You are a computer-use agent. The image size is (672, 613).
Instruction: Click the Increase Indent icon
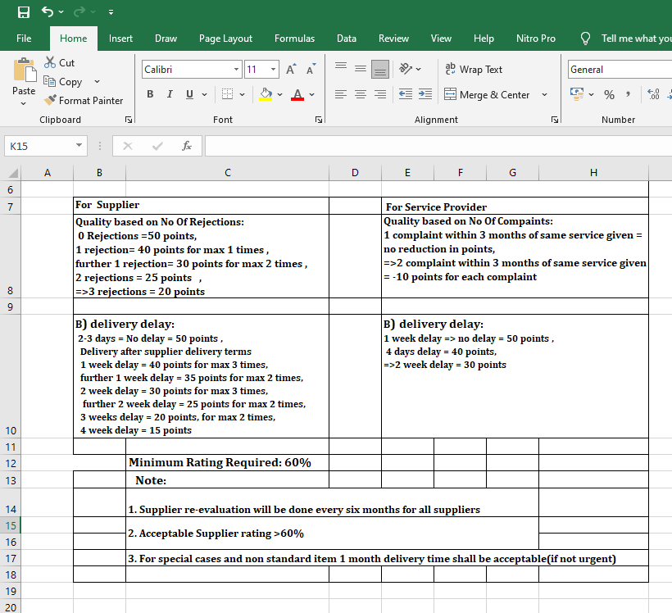[425, 95]
